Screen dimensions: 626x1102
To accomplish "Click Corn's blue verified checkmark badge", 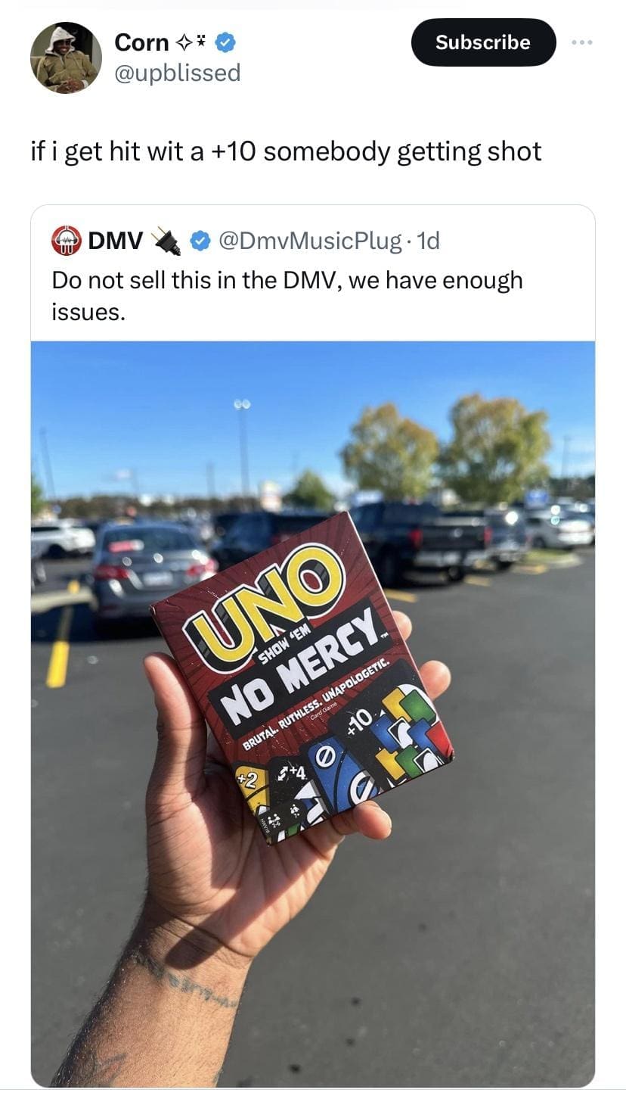I will coord(225,43).
